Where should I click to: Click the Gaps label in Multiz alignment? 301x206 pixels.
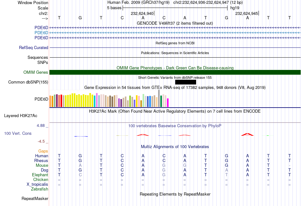click(43, 151)
